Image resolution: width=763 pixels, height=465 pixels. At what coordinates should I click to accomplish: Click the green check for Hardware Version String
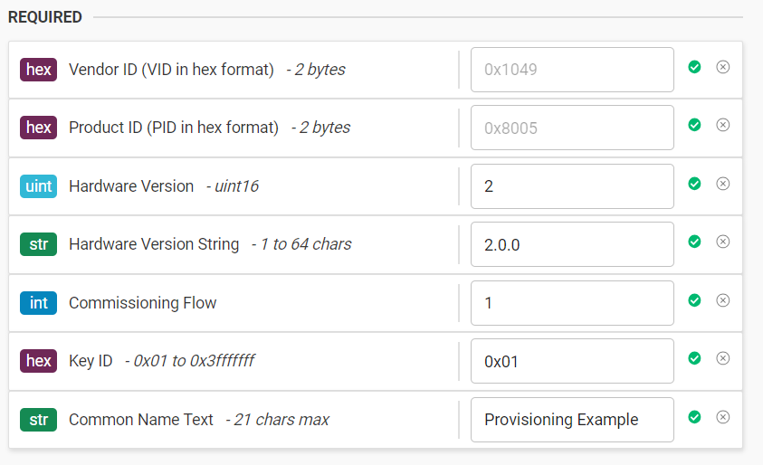tap(694, 242)
